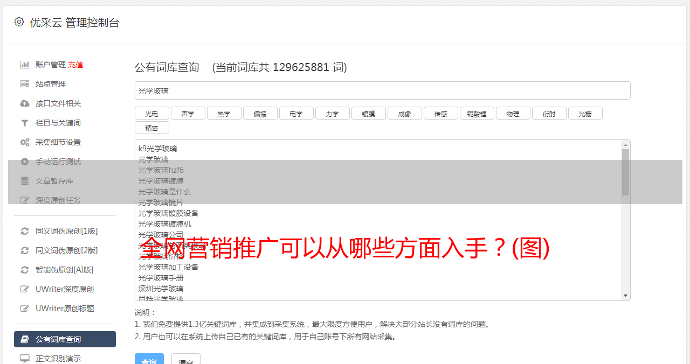Screen dimensions: 690x364
Task: Click the 清空 clear button
Action: click(186, 361)
